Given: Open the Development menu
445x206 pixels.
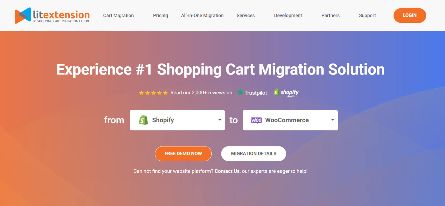Looking at the screenshot, I should (x=288, y=16).
